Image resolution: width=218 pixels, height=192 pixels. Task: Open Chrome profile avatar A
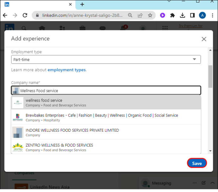[202, 15]
